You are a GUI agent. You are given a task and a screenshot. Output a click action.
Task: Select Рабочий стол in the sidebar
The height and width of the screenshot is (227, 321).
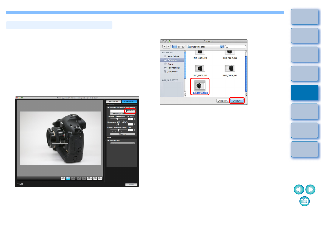coord(172,60)
